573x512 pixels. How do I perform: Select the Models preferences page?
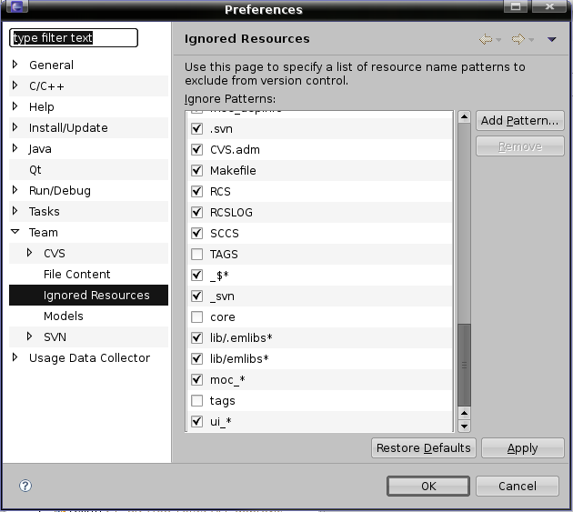pyautogui.click(x=63, y=316)
